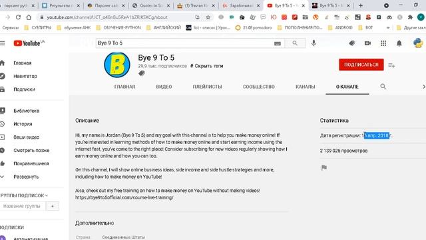This screenshot has width=426, height=240.
Task: Show hidden bookmarks via double chevron
Action: tap(388, 27)
